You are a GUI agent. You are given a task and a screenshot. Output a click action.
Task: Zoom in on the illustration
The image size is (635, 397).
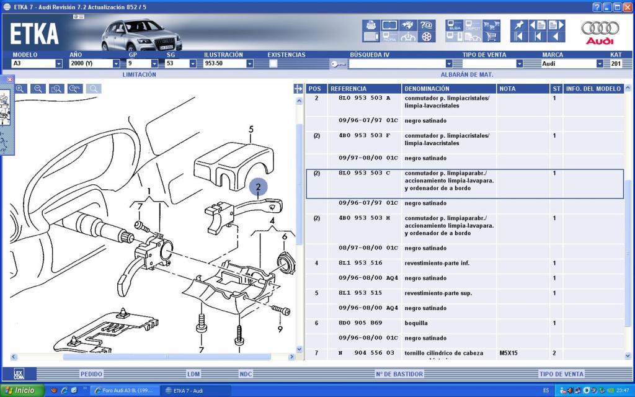pyautogui.click(x=20, y=89)
